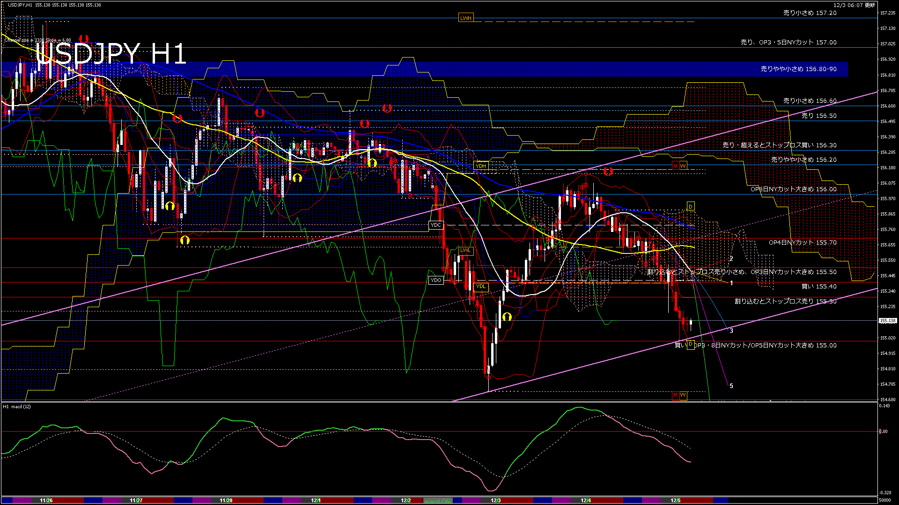Click the red omega marker above the 12/4 candles
Viewport: 899px width, 505px height.
(609, 172)
